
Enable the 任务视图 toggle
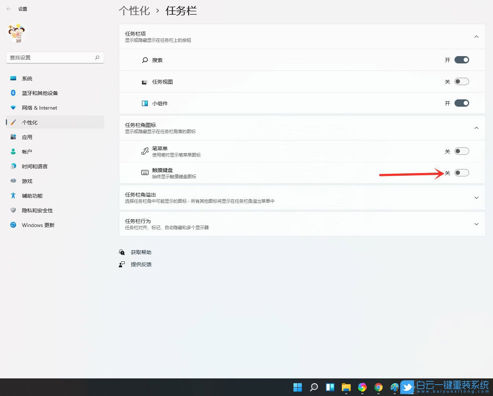(x=462, y=81)
